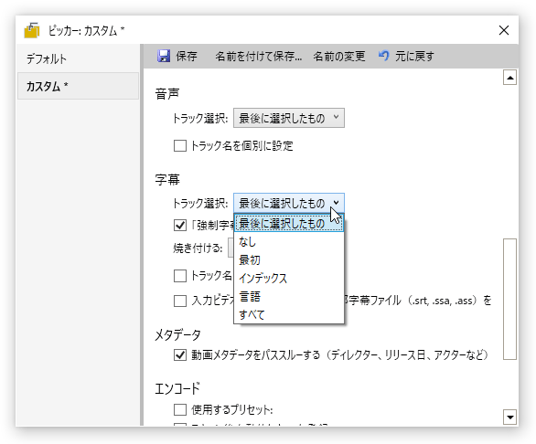536x444 pixels.
Task: Toggle 動画メタデータをパススルーする checkbox
Action: coord(180,355)
